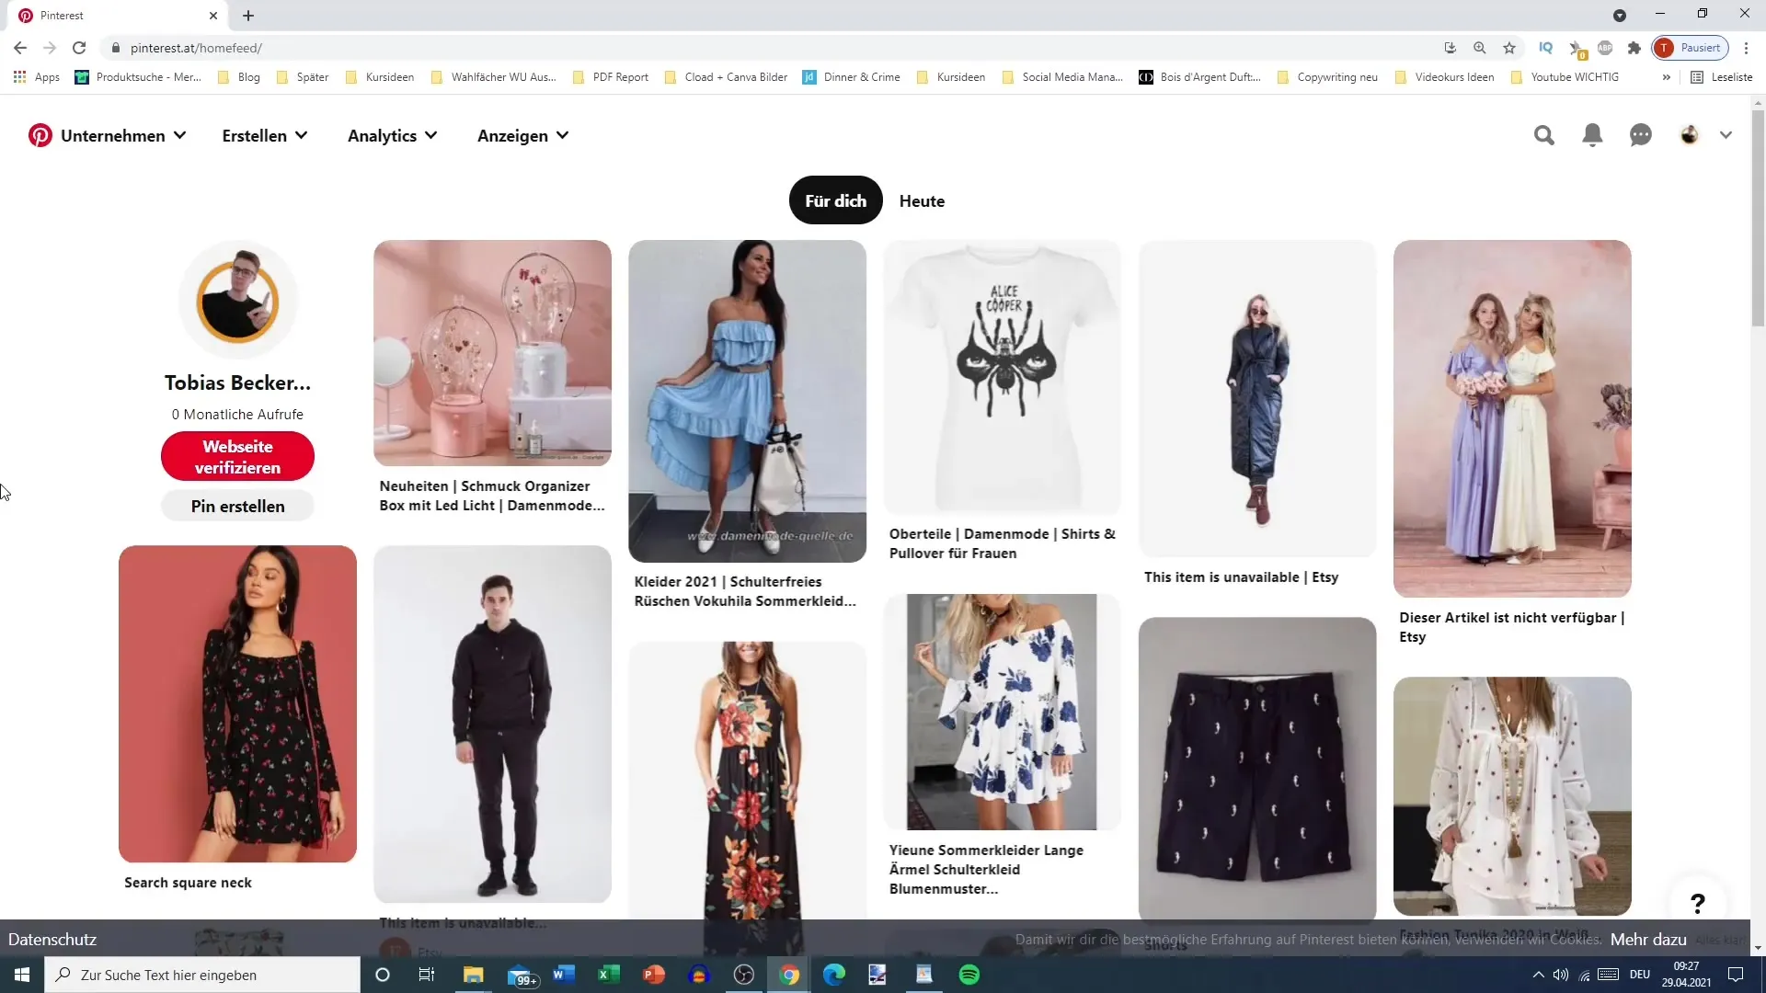Click the Pinterest home/logo icon

tap(40, 134)
